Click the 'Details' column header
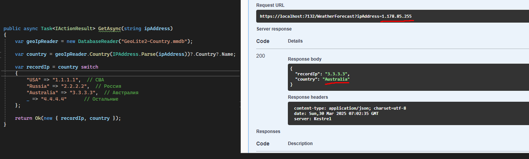The height and width of the screenshot is (159, 529). click(x=295, y=41)
